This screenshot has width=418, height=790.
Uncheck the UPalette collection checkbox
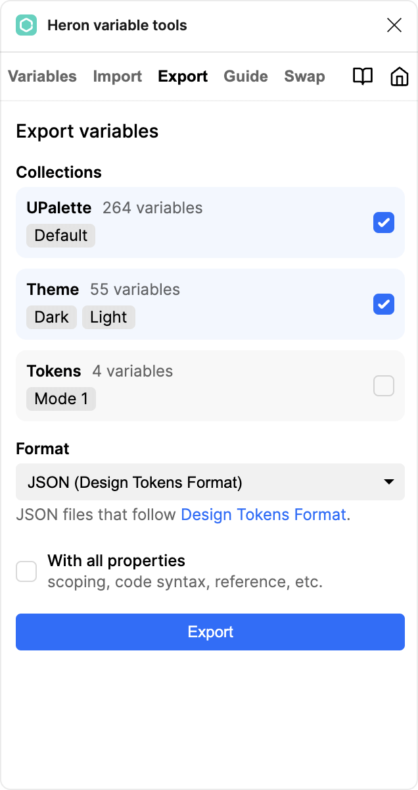click(x=384, y=223)
